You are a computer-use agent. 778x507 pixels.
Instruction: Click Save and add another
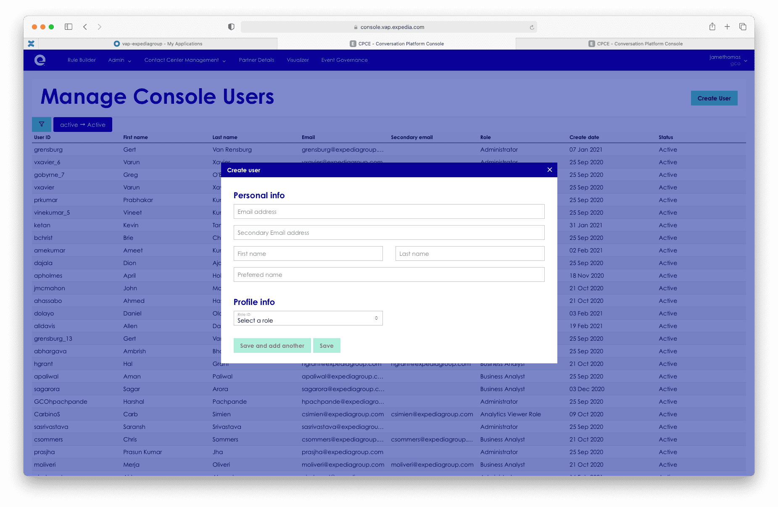272,345
